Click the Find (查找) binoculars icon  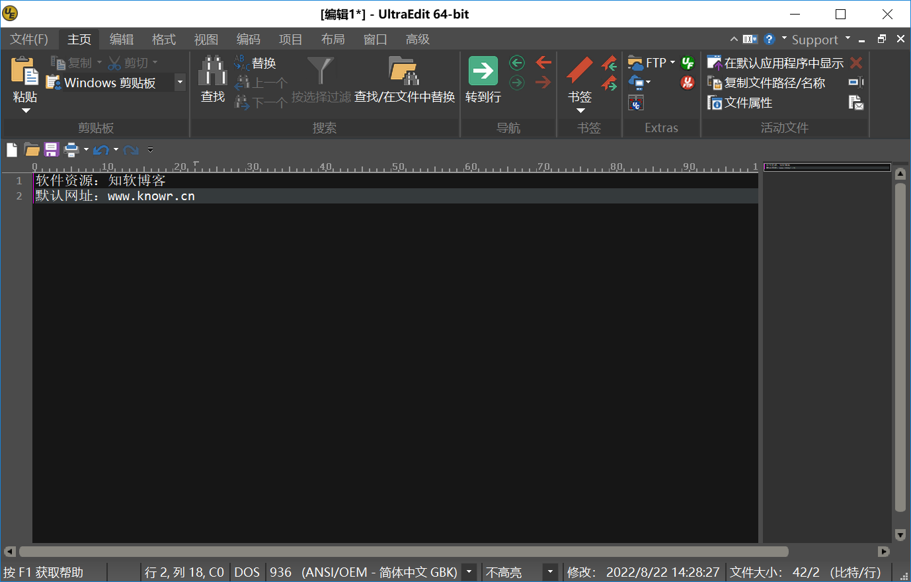pyautogui.click(x=213, y=71)
